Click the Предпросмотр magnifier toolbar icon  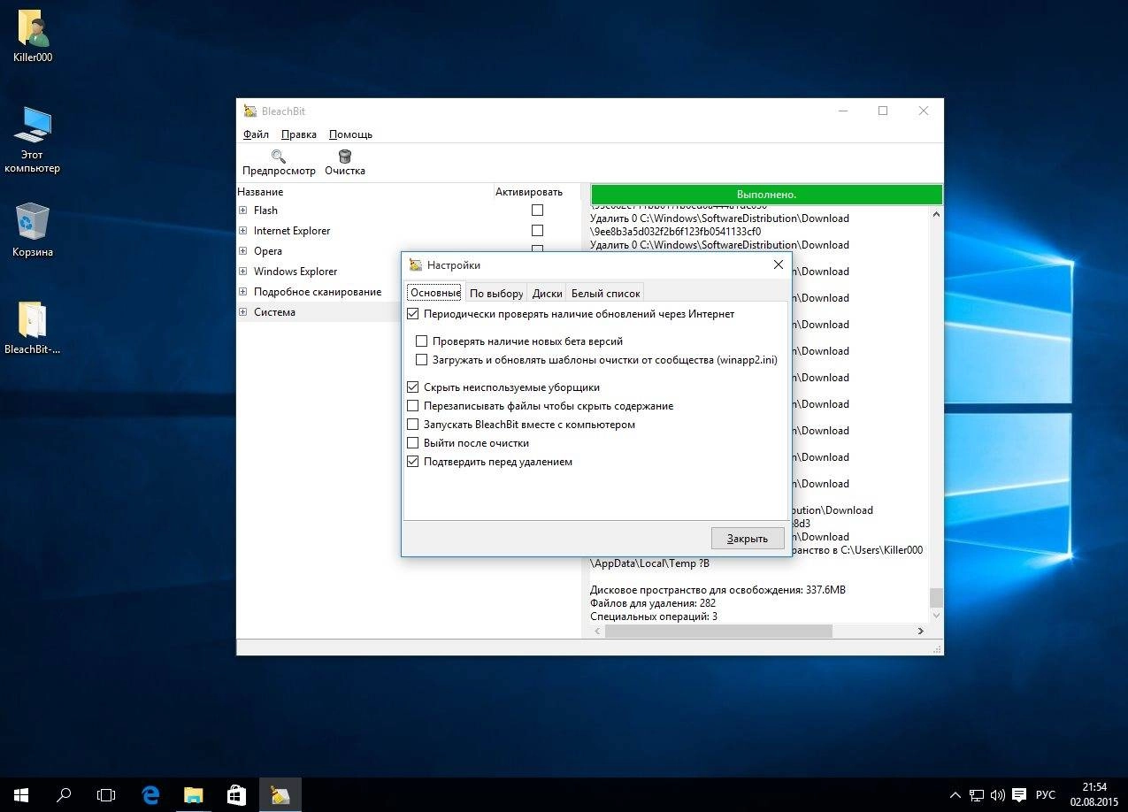[x=279, y=157]
